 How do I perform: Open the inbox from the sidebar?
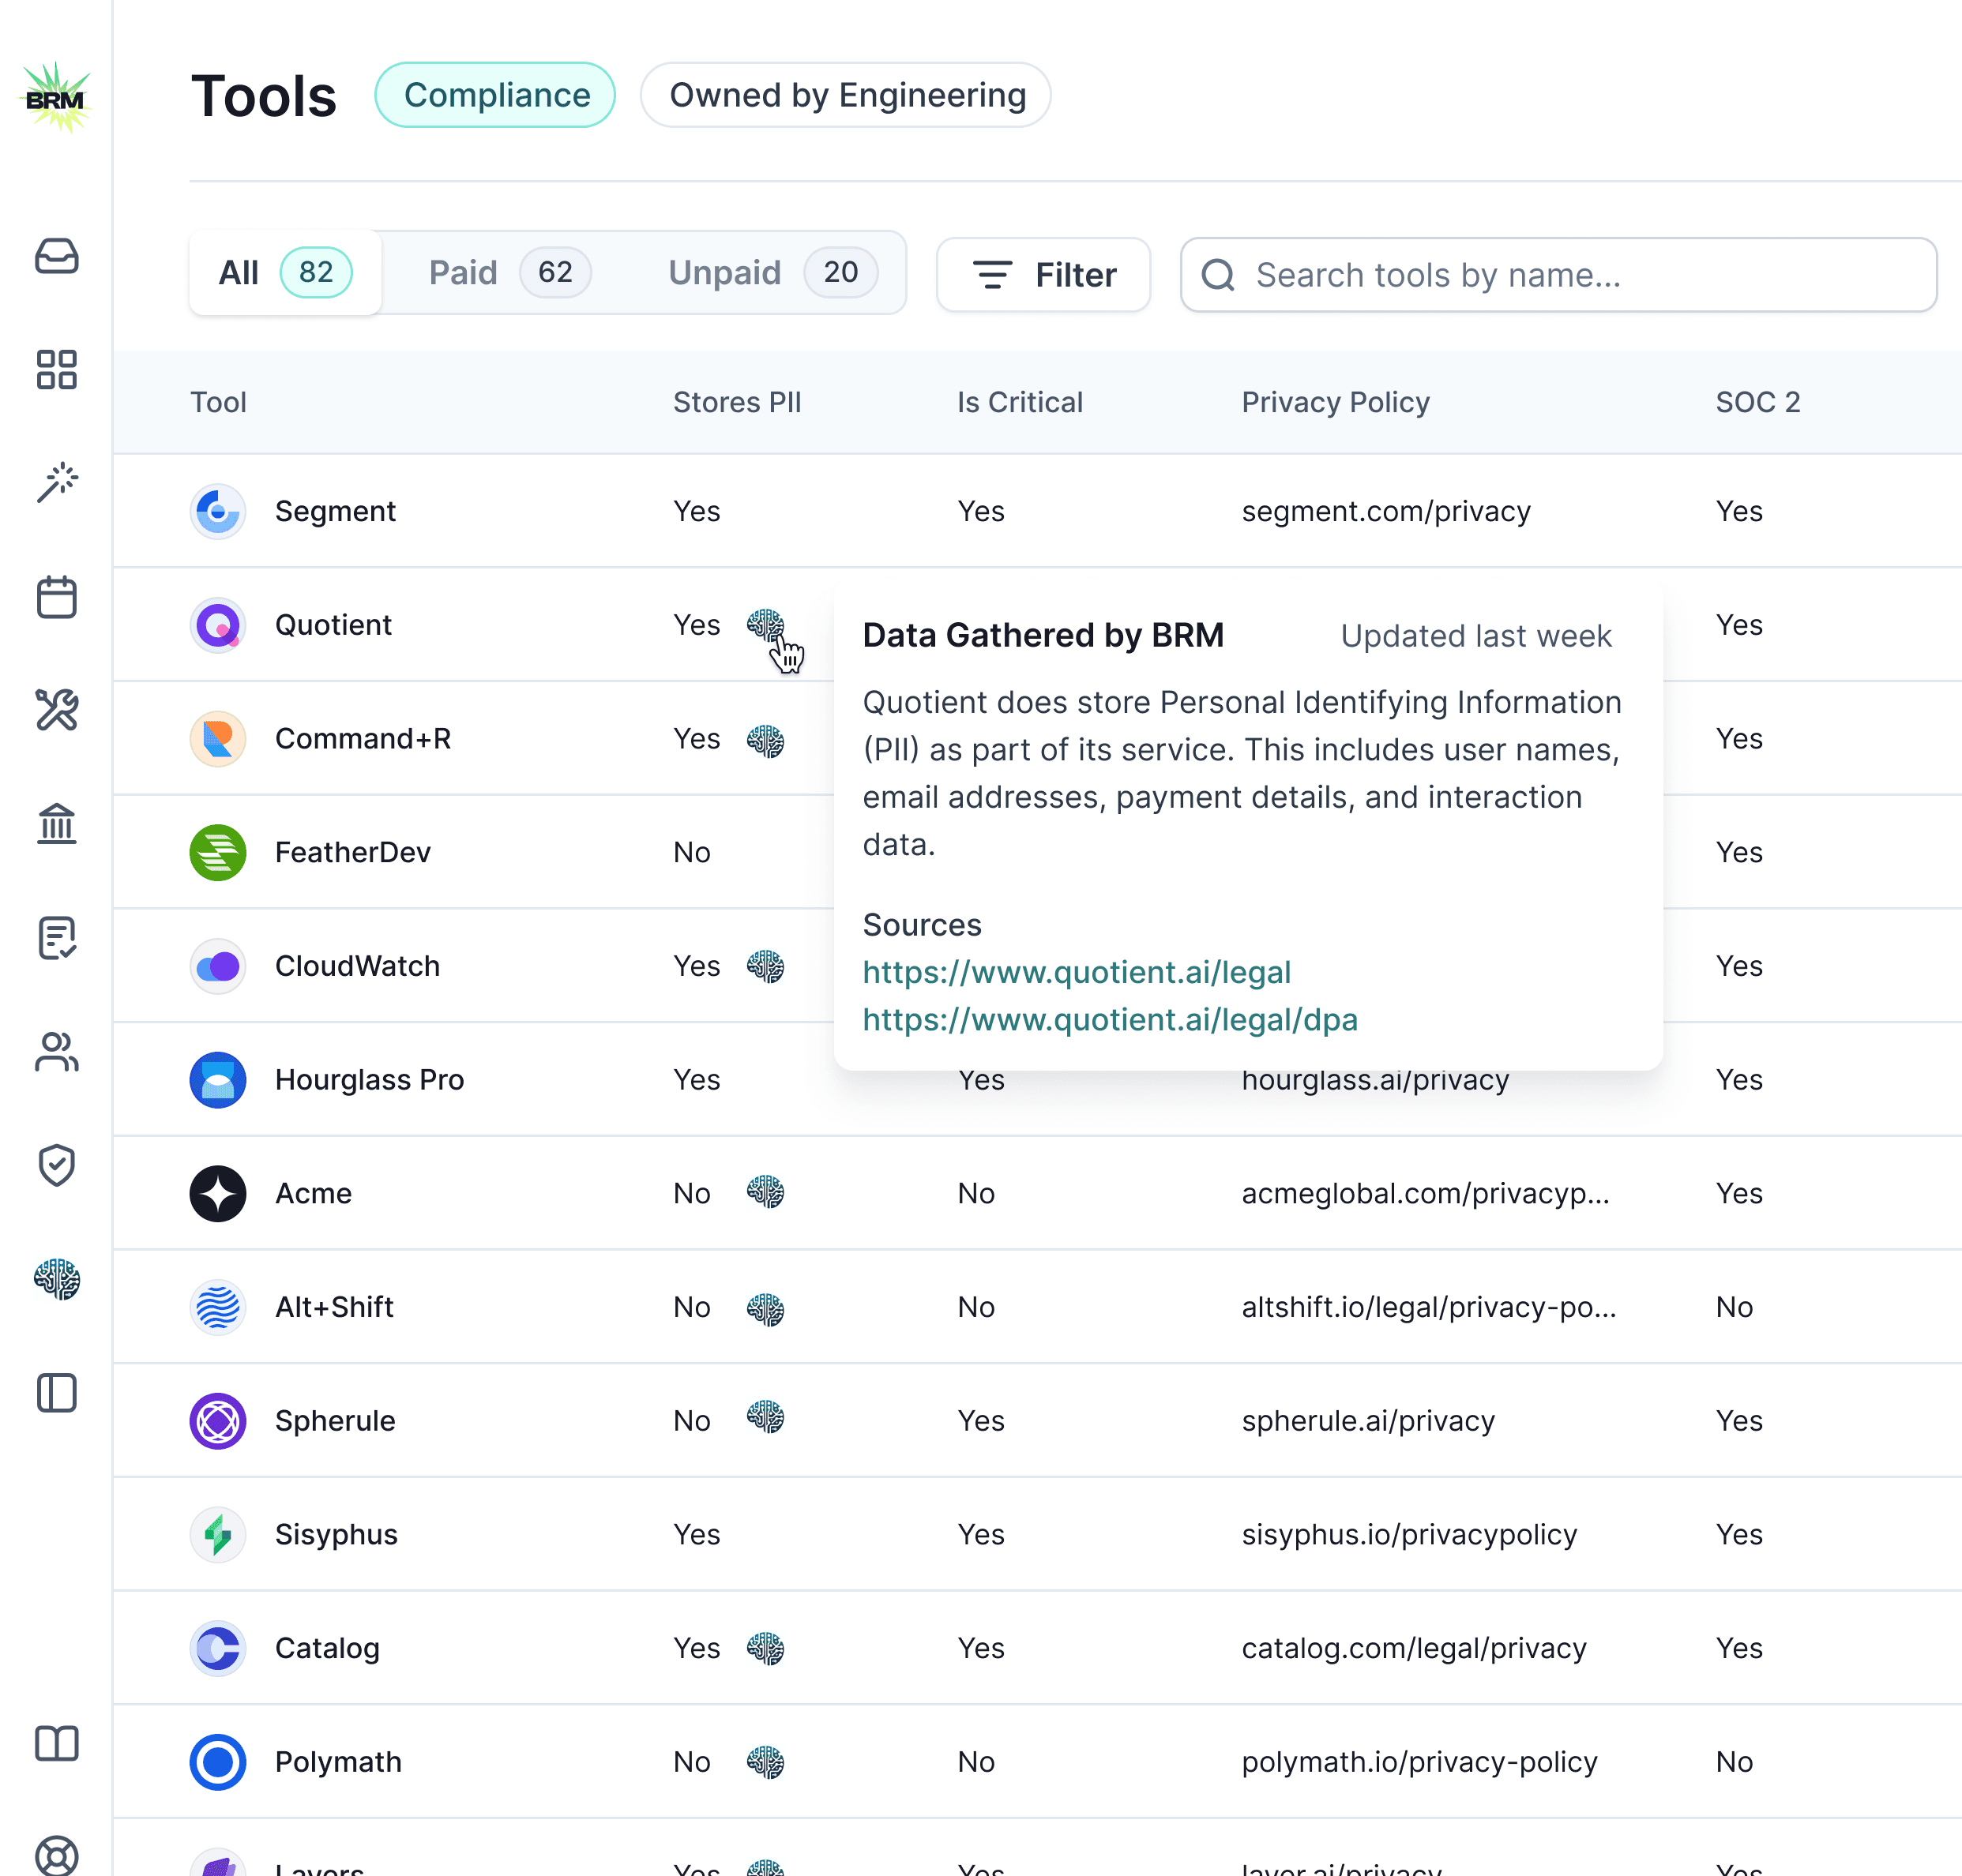pos(58,257)
